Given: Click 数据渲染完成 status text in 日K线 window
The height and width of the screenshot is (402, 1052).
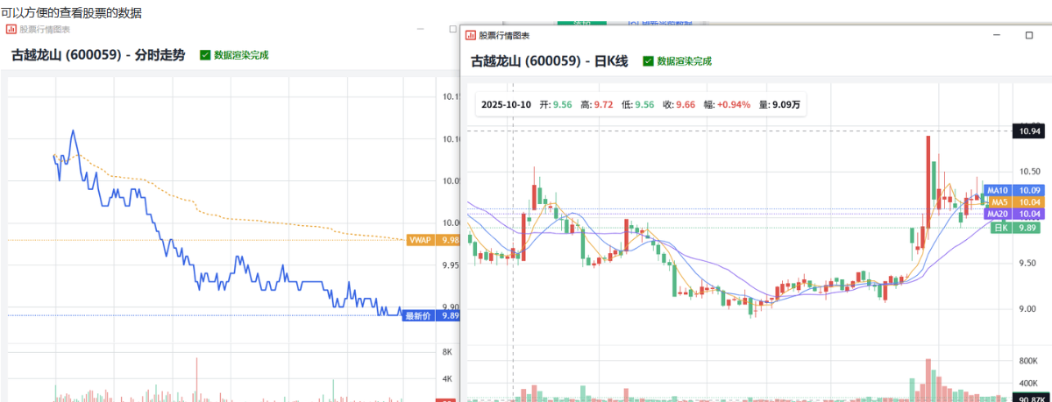Looking at the screenshot, I should pos(684,61).
